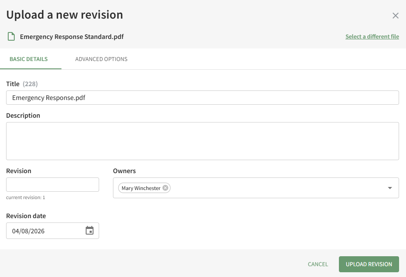Screen dimensions: 406x277
Task: Focus the Revision number field
Action: click(52, 184)
